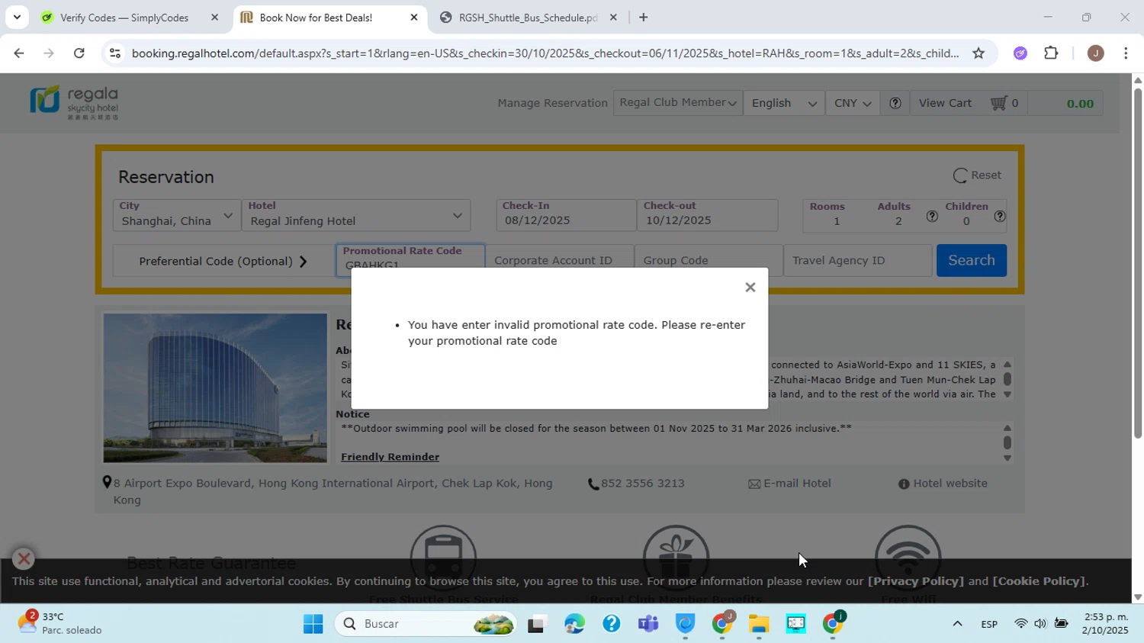Open the City dropdown showing Shanghai, China

[177, 215]
